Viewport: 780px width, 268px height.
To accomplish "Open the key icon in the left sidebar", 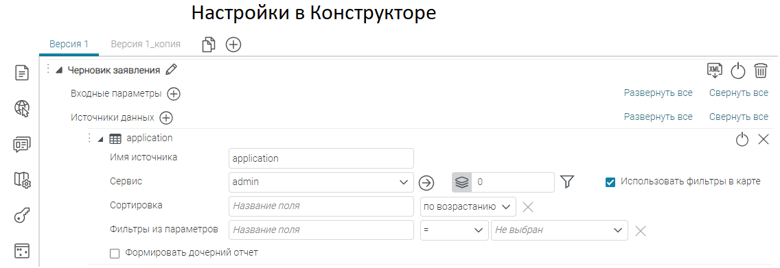I will pyautogui.click(x=22, y=216).
